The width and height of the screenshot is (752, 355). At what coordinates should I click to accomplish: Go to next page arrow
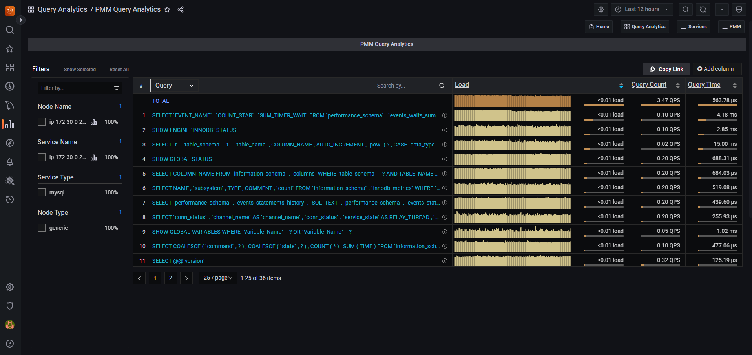coord(186,278)
